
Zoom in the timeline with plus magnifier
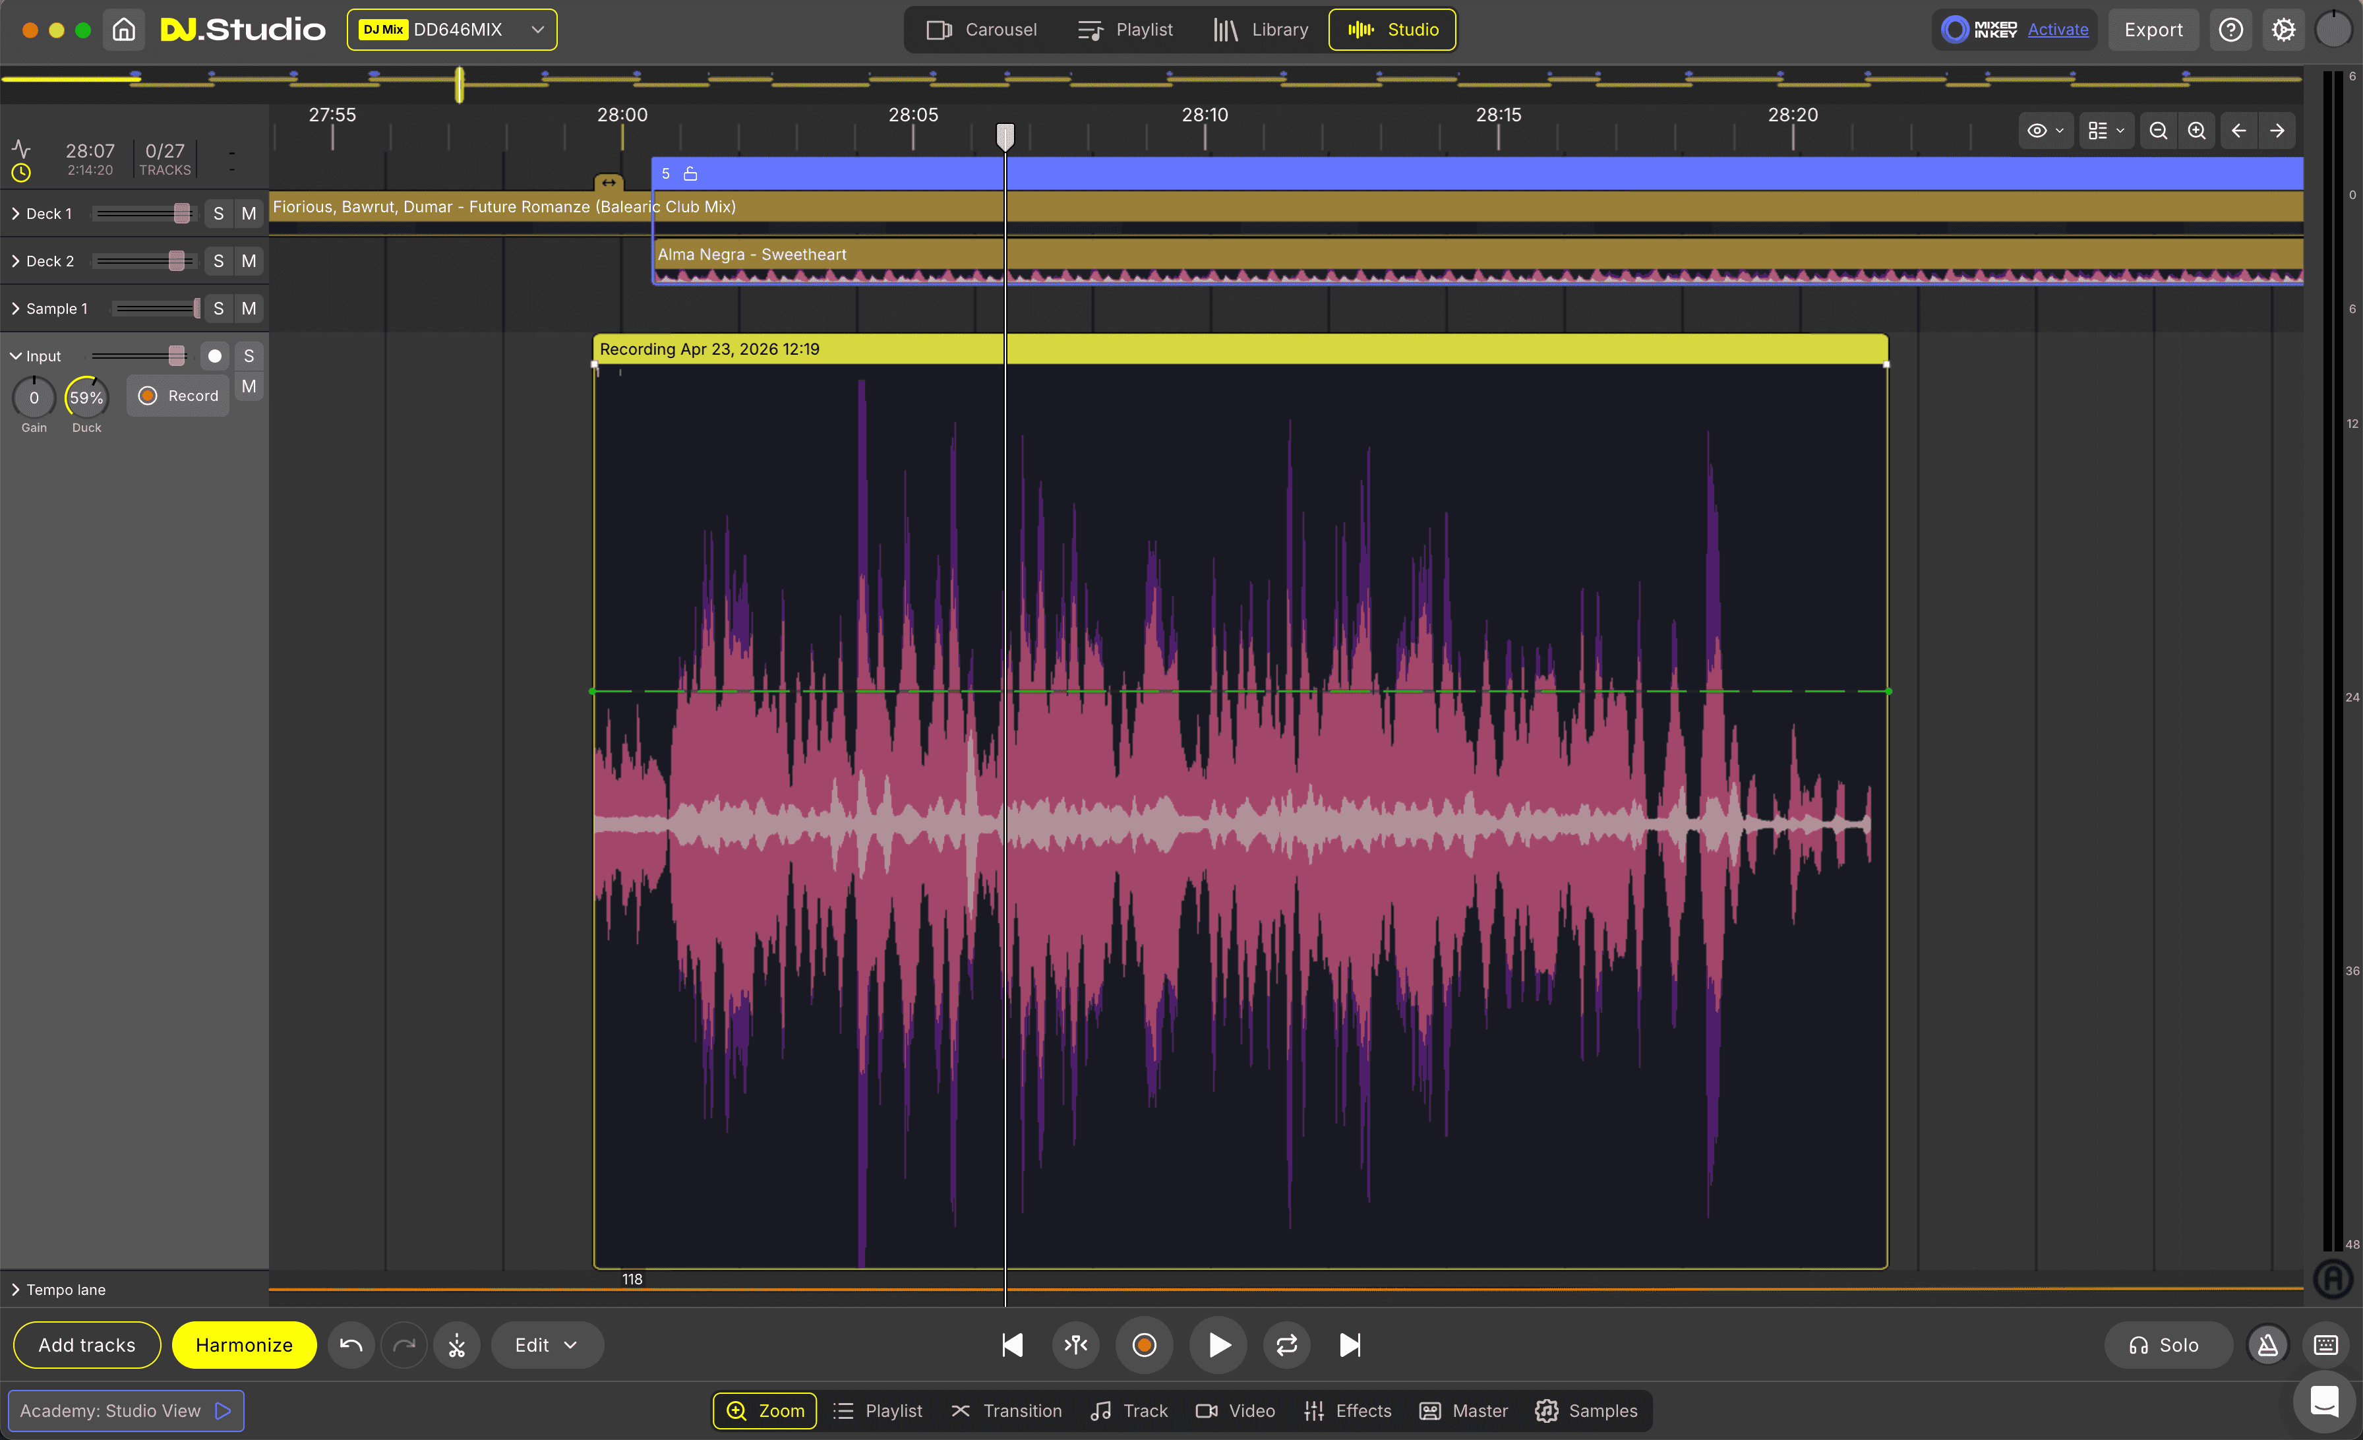tap(2196, 131)
